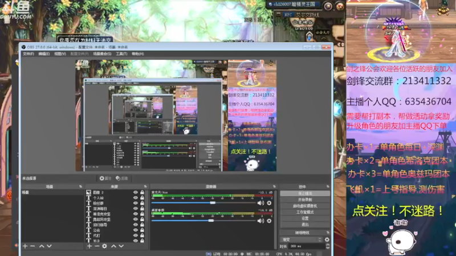Click the OBS preview canvas
This screenshot has width=456, height=256.
176,115
